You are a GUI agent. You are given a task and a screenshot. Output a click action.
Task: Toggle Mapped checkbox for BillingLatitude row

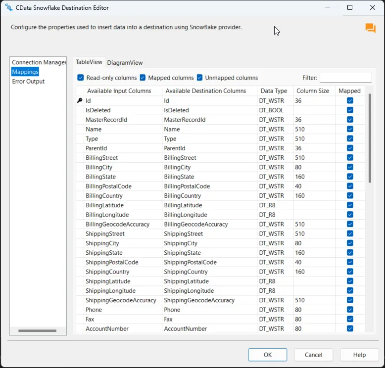350,205
